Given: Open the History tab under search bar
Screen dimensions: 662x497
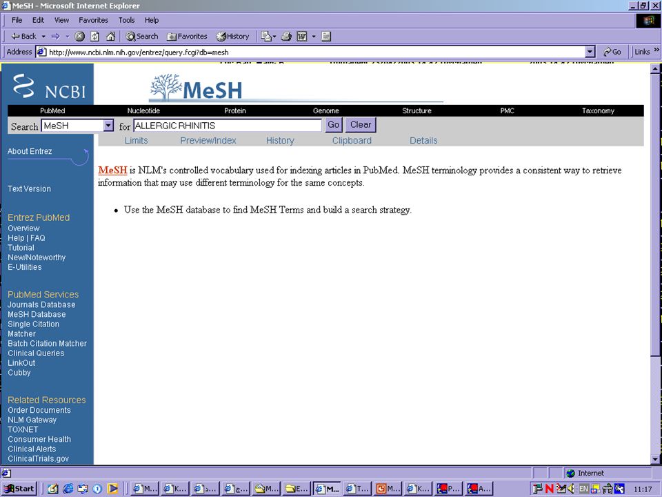Looking at the screenshot, I should 280,141.
